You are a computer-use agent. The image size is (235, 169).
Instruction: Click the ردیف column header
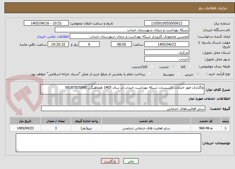tap(225, 121)
